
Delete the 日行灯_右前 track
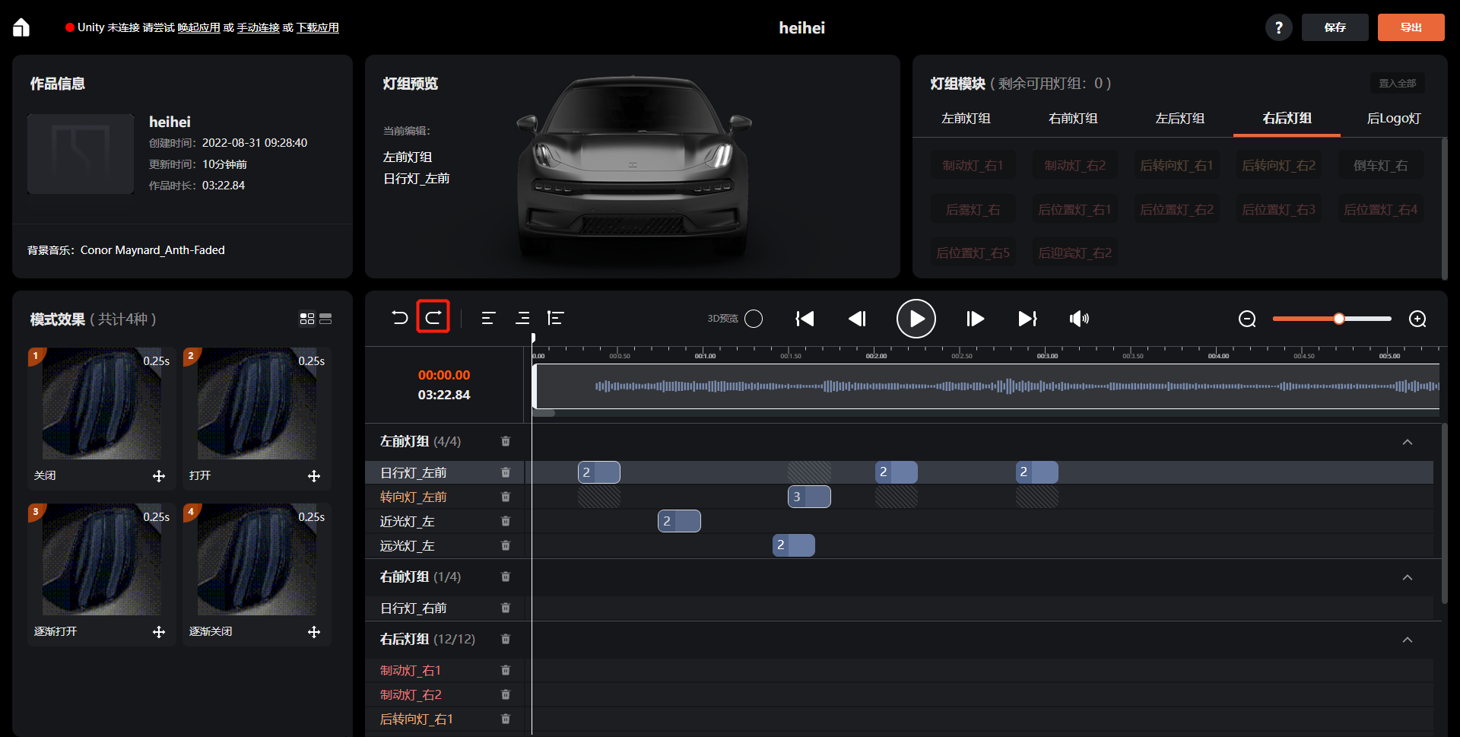(x=506, y=608)
